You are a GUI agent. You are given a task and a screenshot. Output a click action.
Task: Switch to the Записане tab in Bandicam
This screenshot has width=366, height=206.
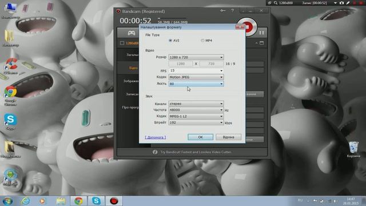pyautogui.click(x=132, y=94)
